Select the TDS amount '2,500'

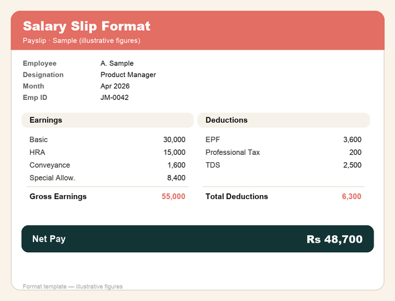[x=352, y=165]
